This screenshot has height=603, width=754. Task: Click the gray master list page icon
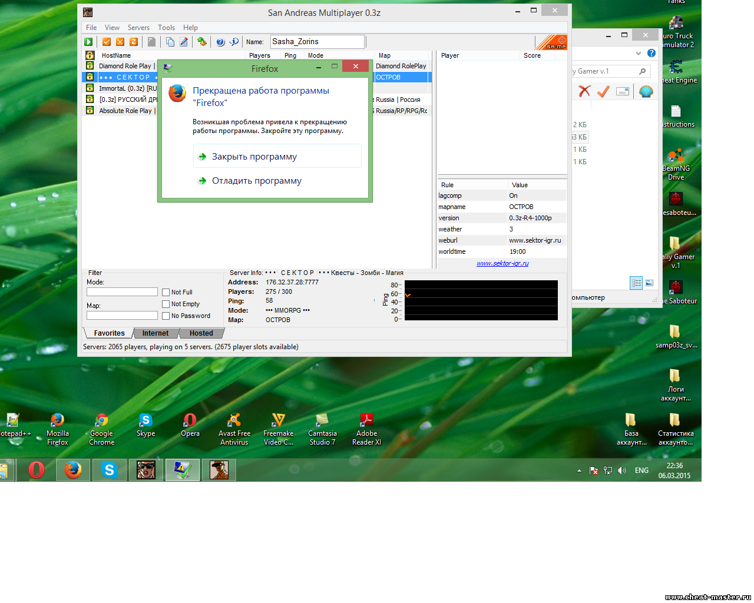[152, 42]
